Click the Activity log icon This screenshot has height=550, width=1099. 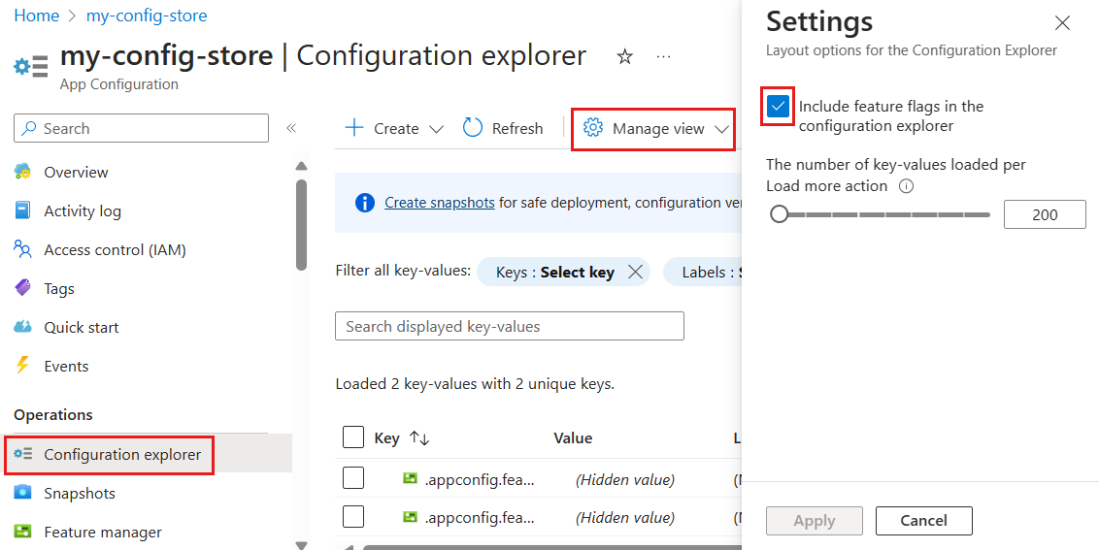pos(23,210)
